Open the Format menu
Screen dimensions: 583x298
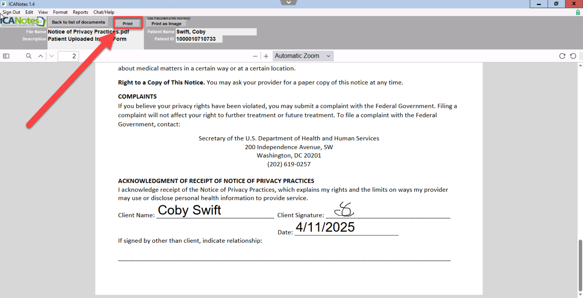point(60,12)
